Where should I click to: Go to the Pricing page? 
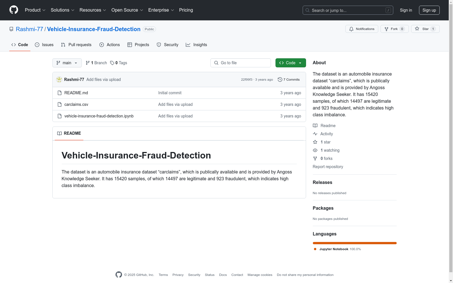186,10
